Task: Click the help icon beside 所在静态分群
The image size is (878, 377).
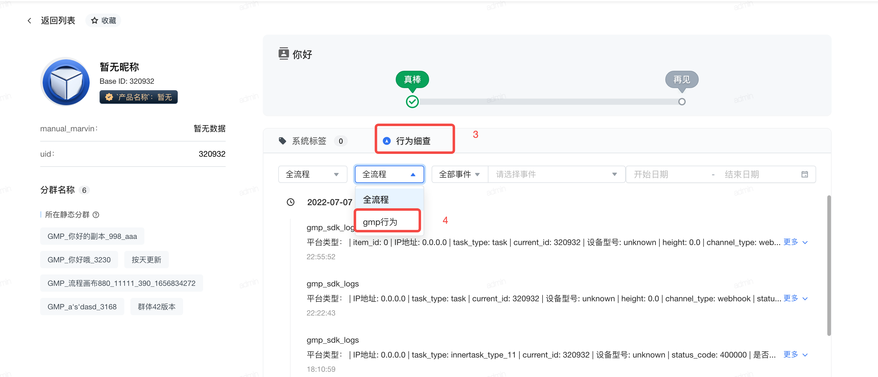Action: click(96, 214)
